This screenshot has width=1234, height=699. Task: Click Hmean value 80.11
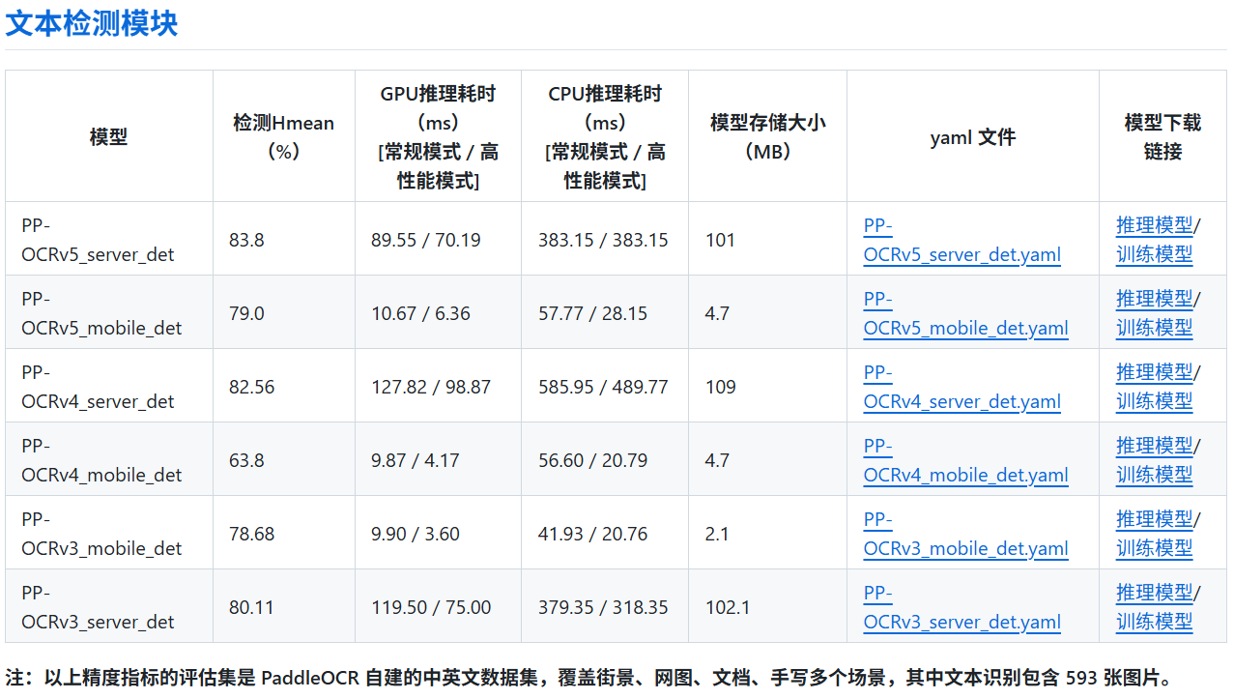(251, 607)
